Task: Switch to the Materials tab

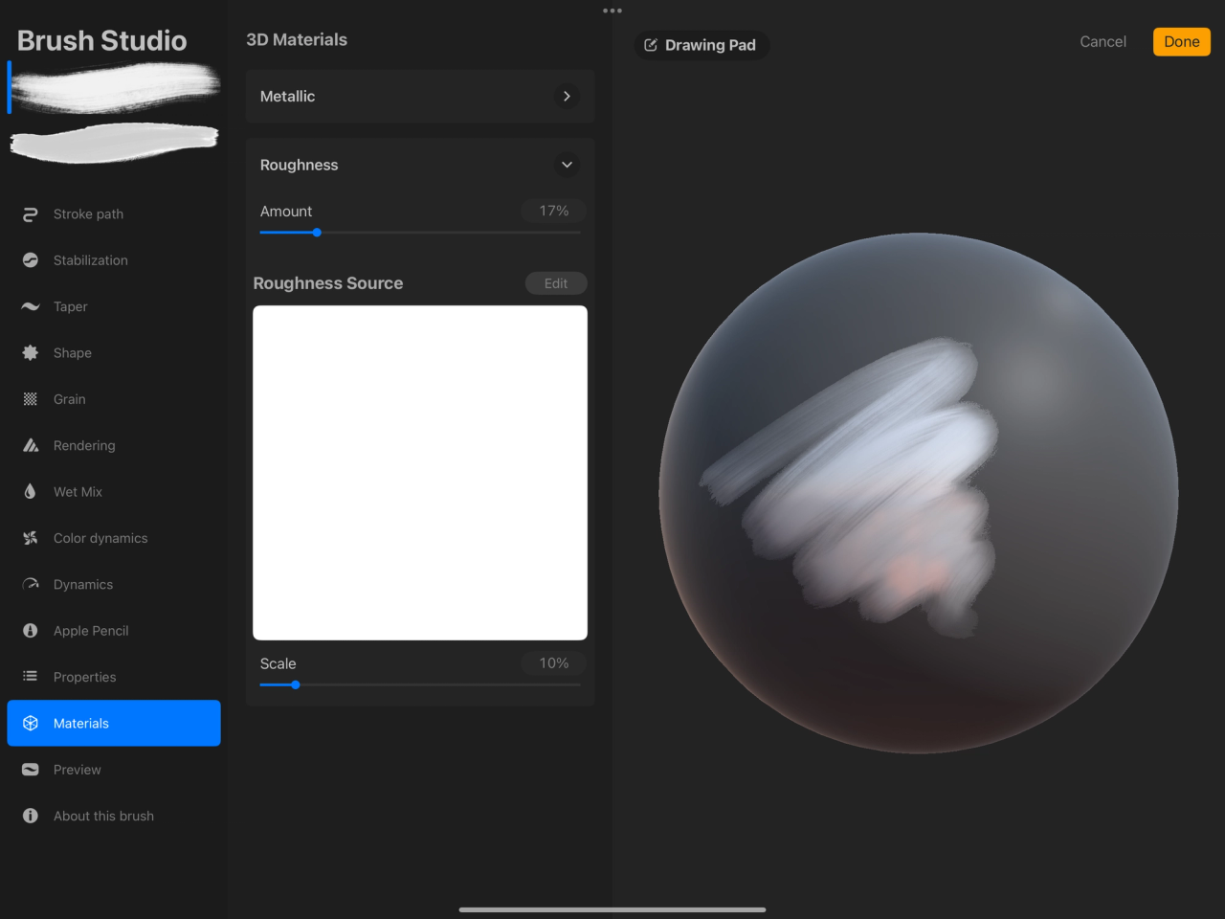Action: [x=81, y=723]
